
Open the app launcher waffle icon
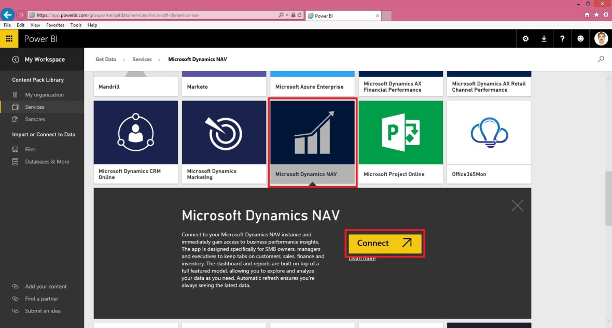[9, 38]
